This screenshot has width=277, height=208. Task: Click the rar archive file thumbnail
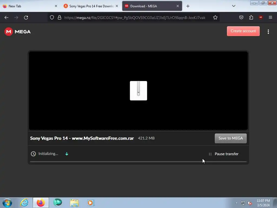[138, 91]
